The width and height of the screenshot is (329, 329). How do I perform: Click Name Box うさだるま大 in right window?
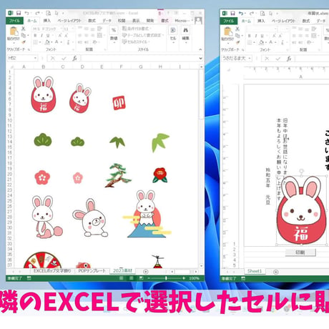coord(237,58)
